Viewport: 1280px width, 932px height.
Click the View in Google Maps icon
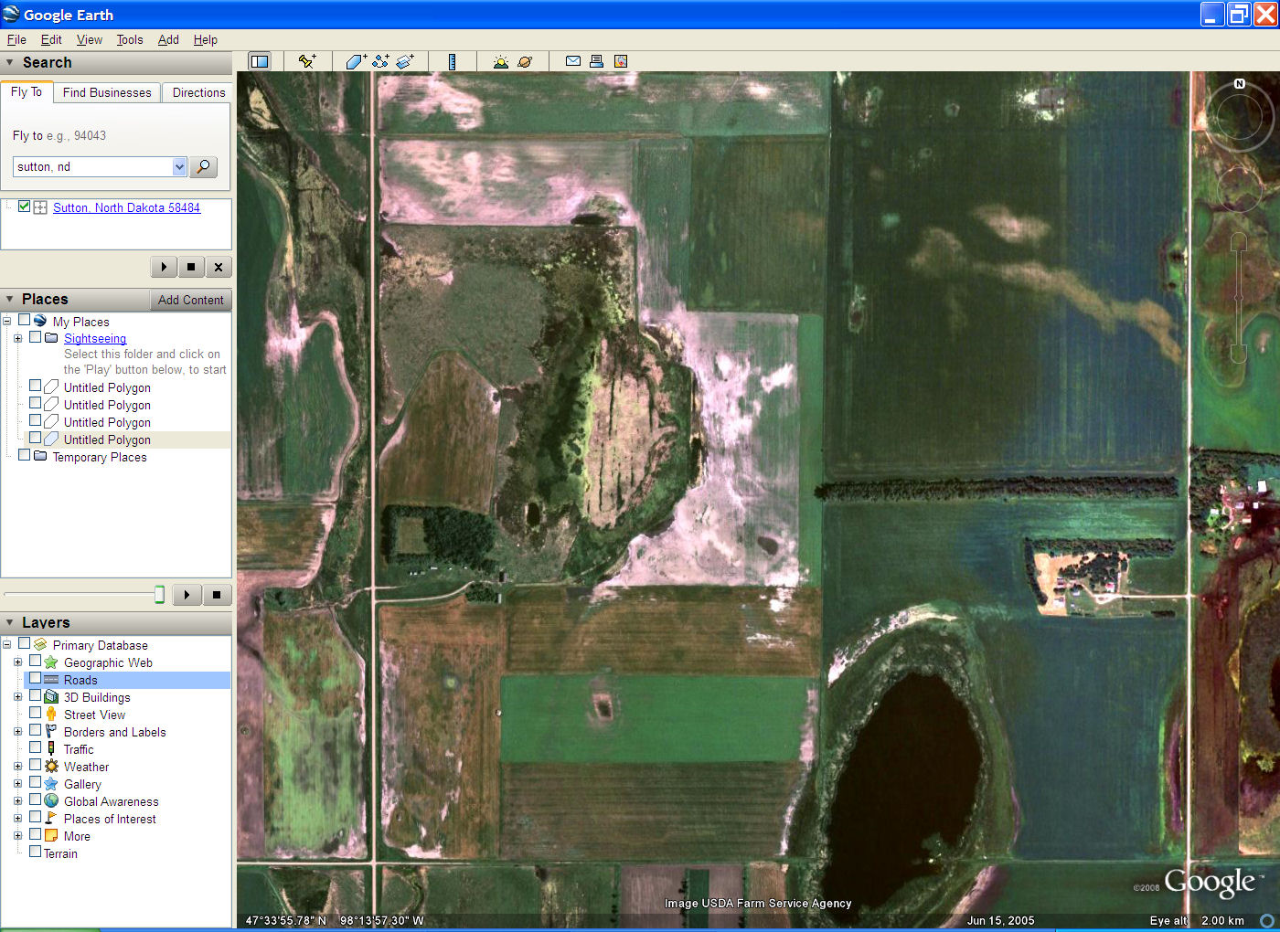pos(621,61)
